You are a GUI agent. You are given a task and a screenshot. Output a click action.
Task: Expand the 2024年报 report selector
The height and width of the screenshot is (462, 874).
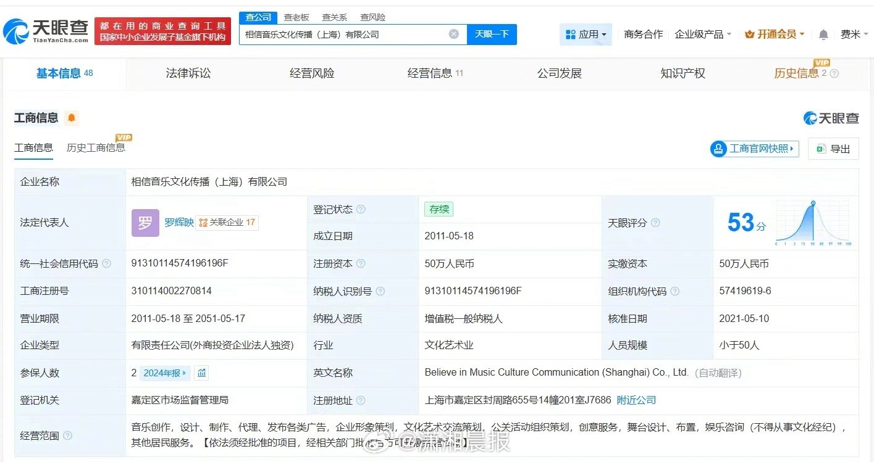click(166, 373)
